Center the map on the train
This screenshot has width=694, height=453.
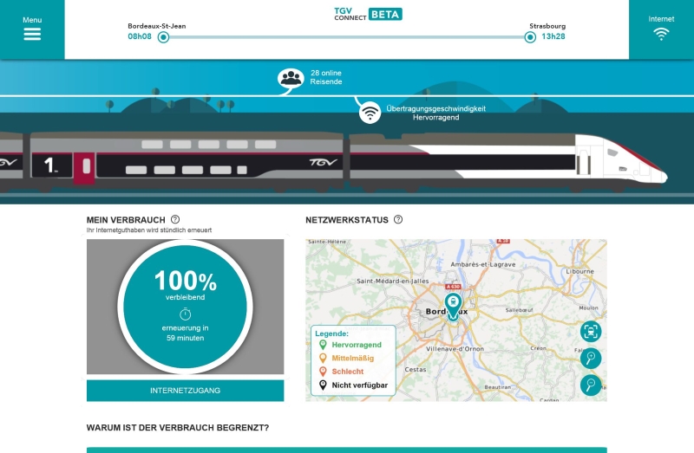coord(591,331)
